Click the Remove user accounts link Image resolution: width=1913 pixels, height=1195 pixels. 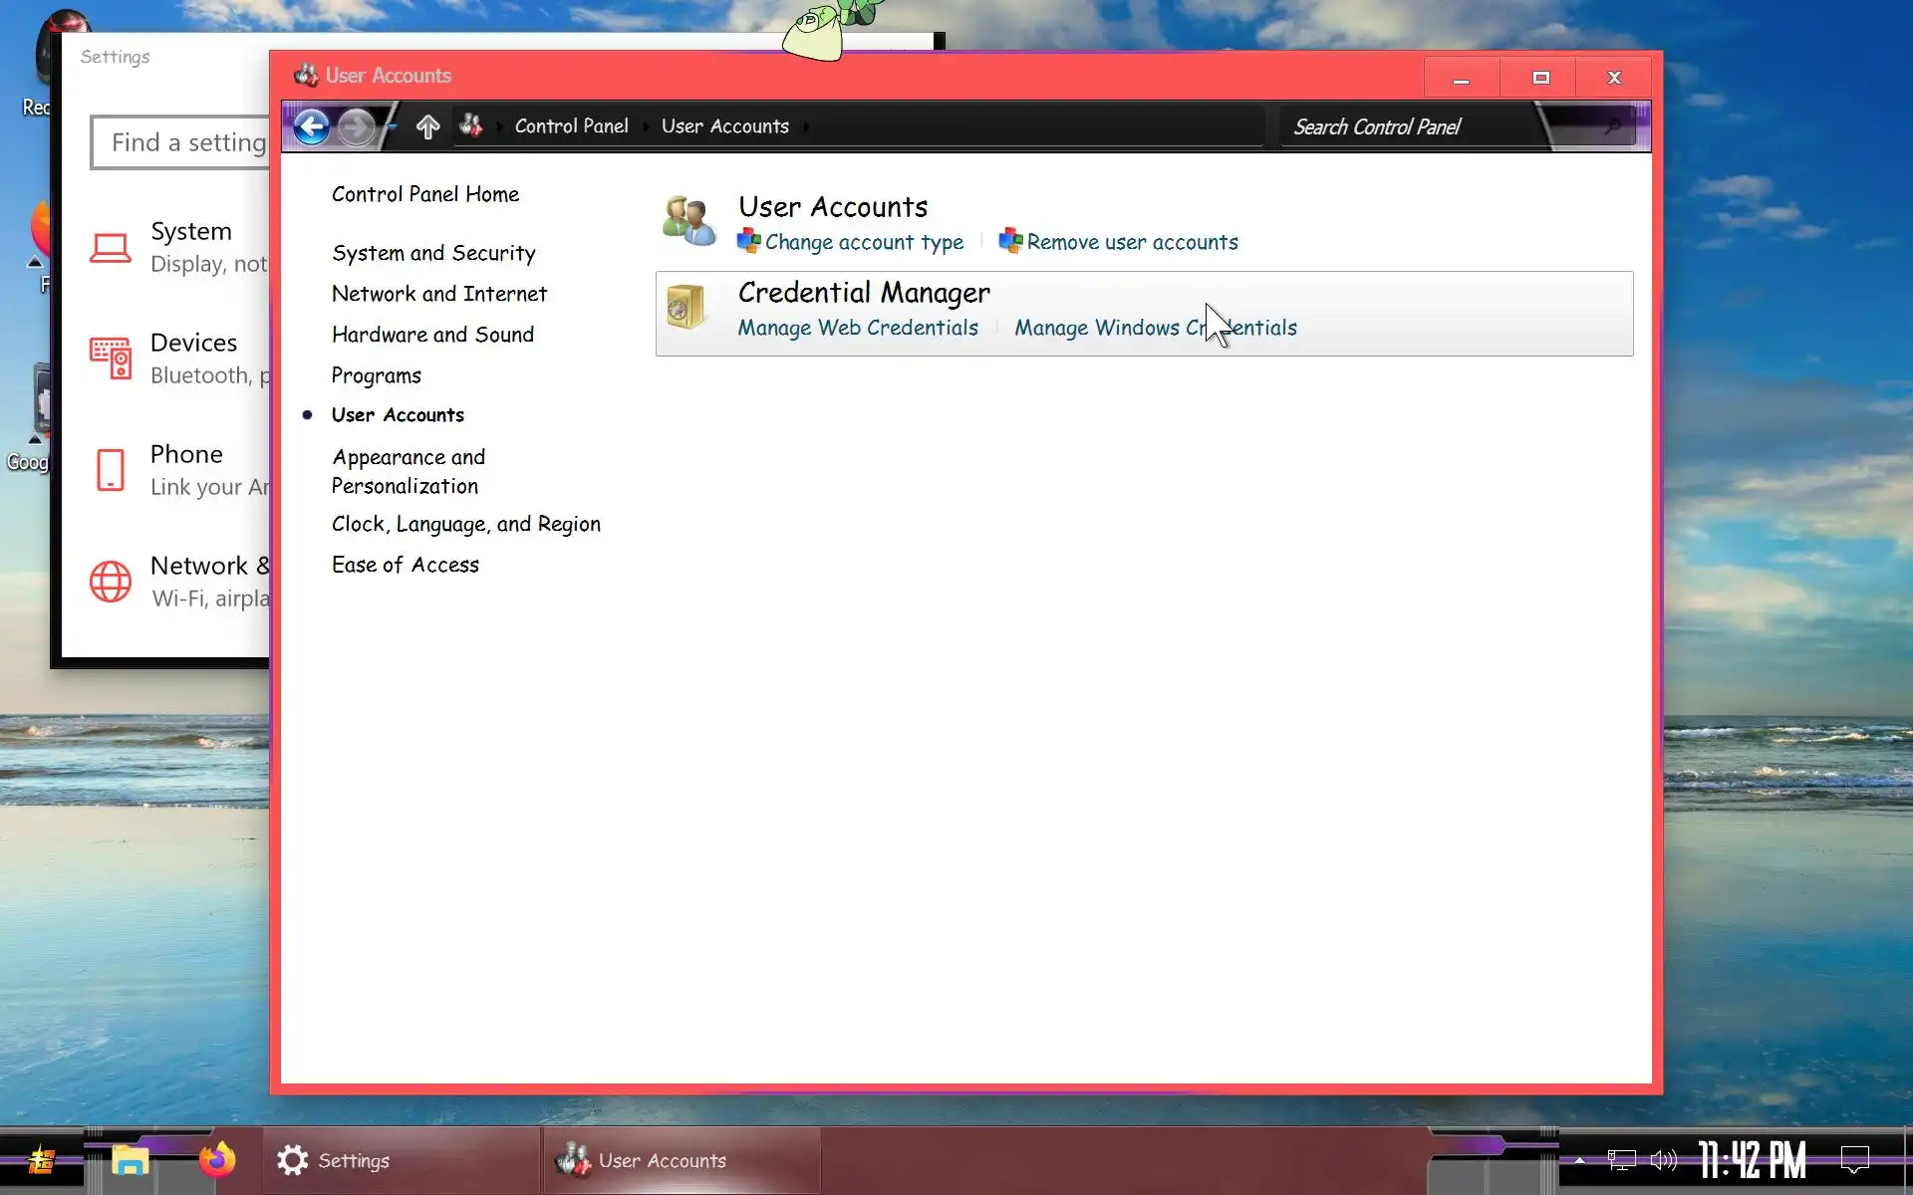1132,242
